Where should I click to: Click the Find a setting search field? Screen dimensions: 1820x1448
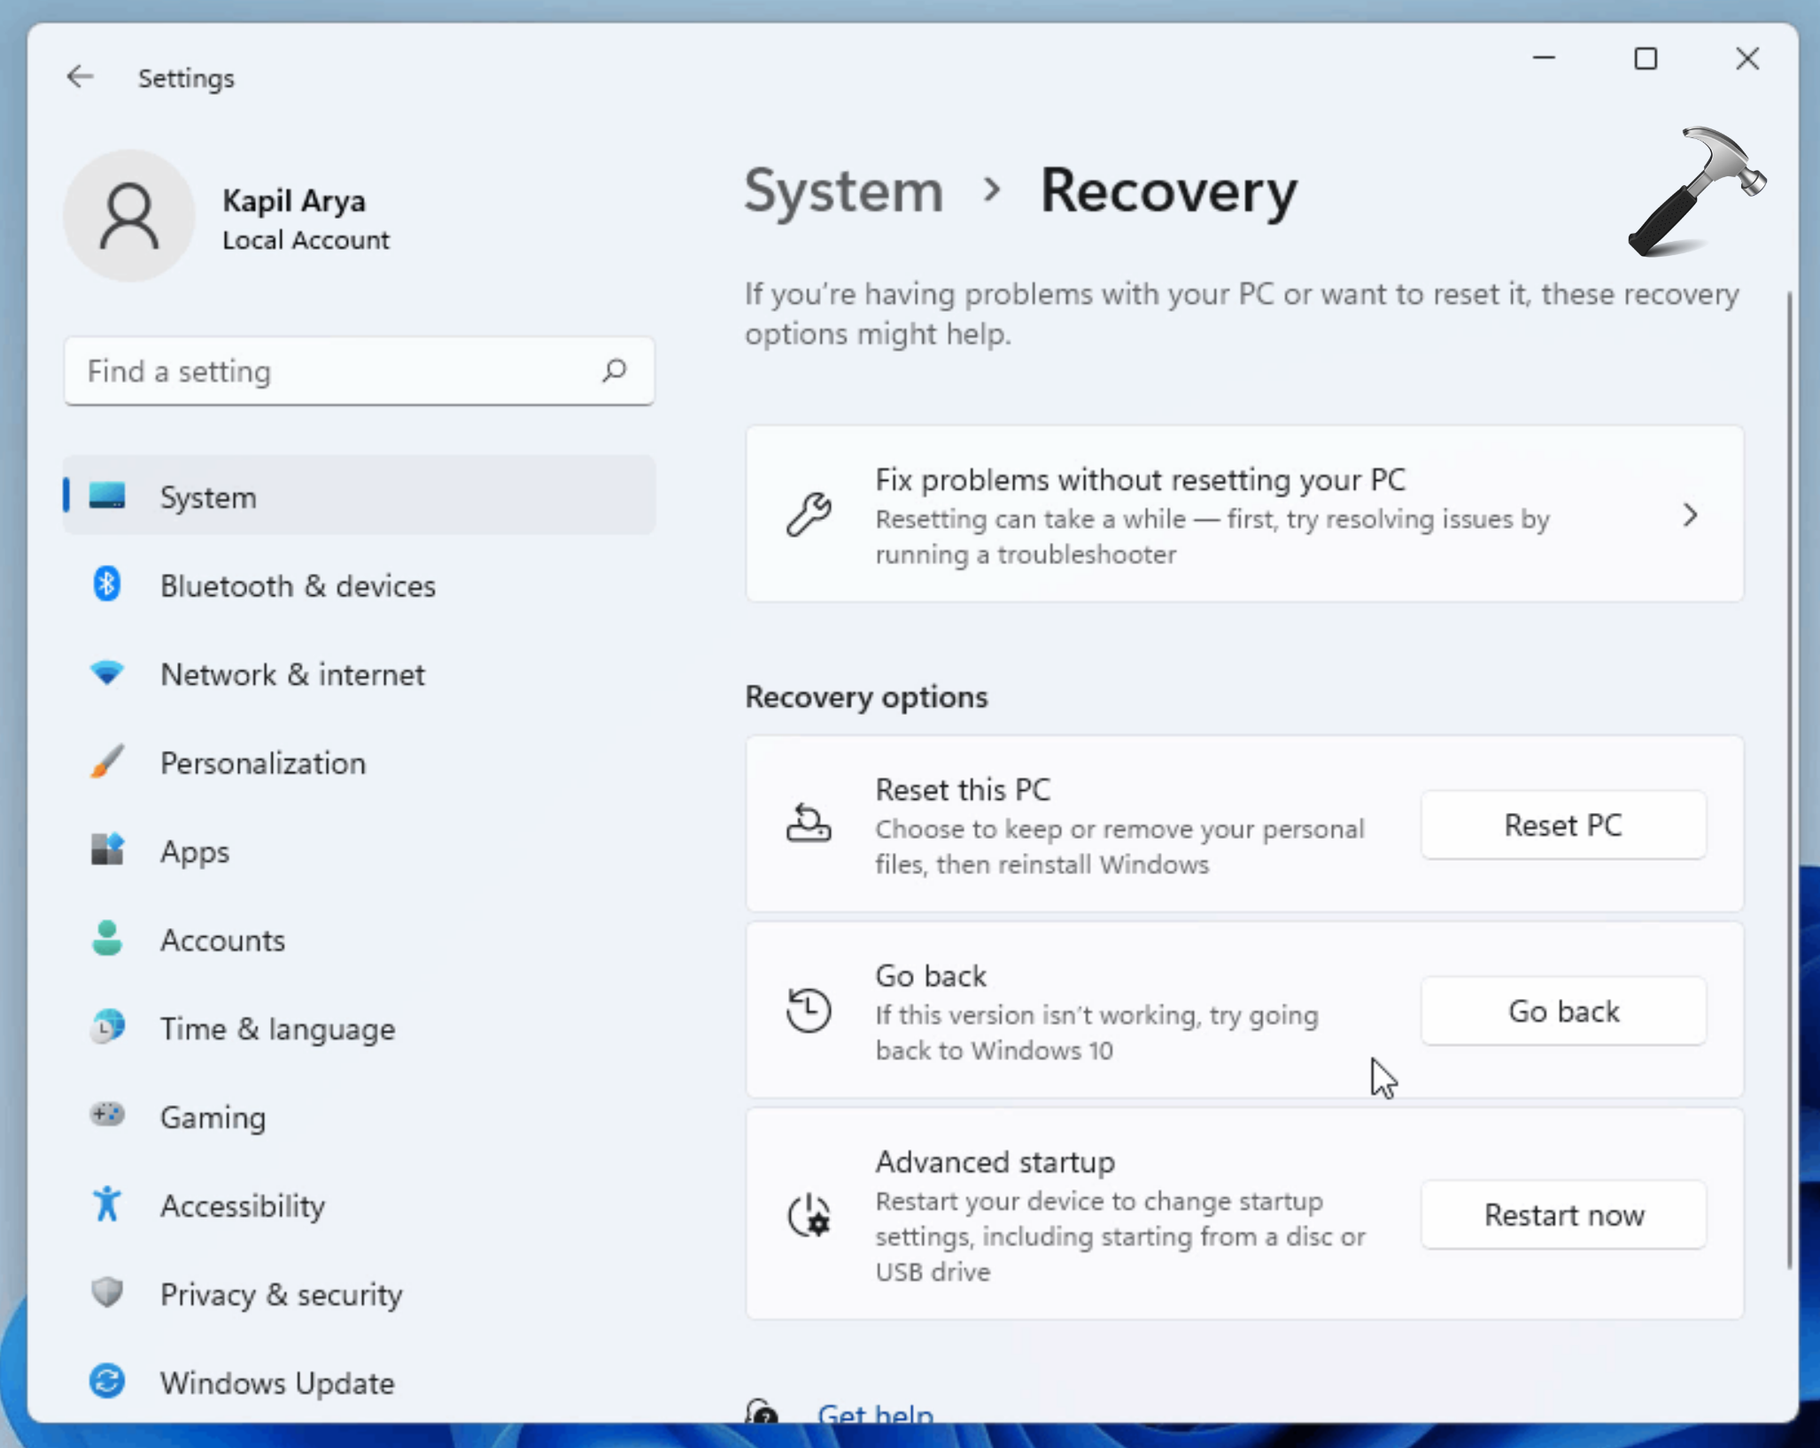pos(360,371)
